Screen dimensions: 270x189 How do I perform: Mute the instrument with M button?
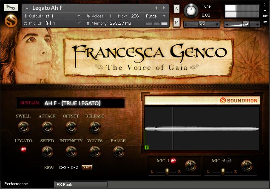tap(176, 22)
